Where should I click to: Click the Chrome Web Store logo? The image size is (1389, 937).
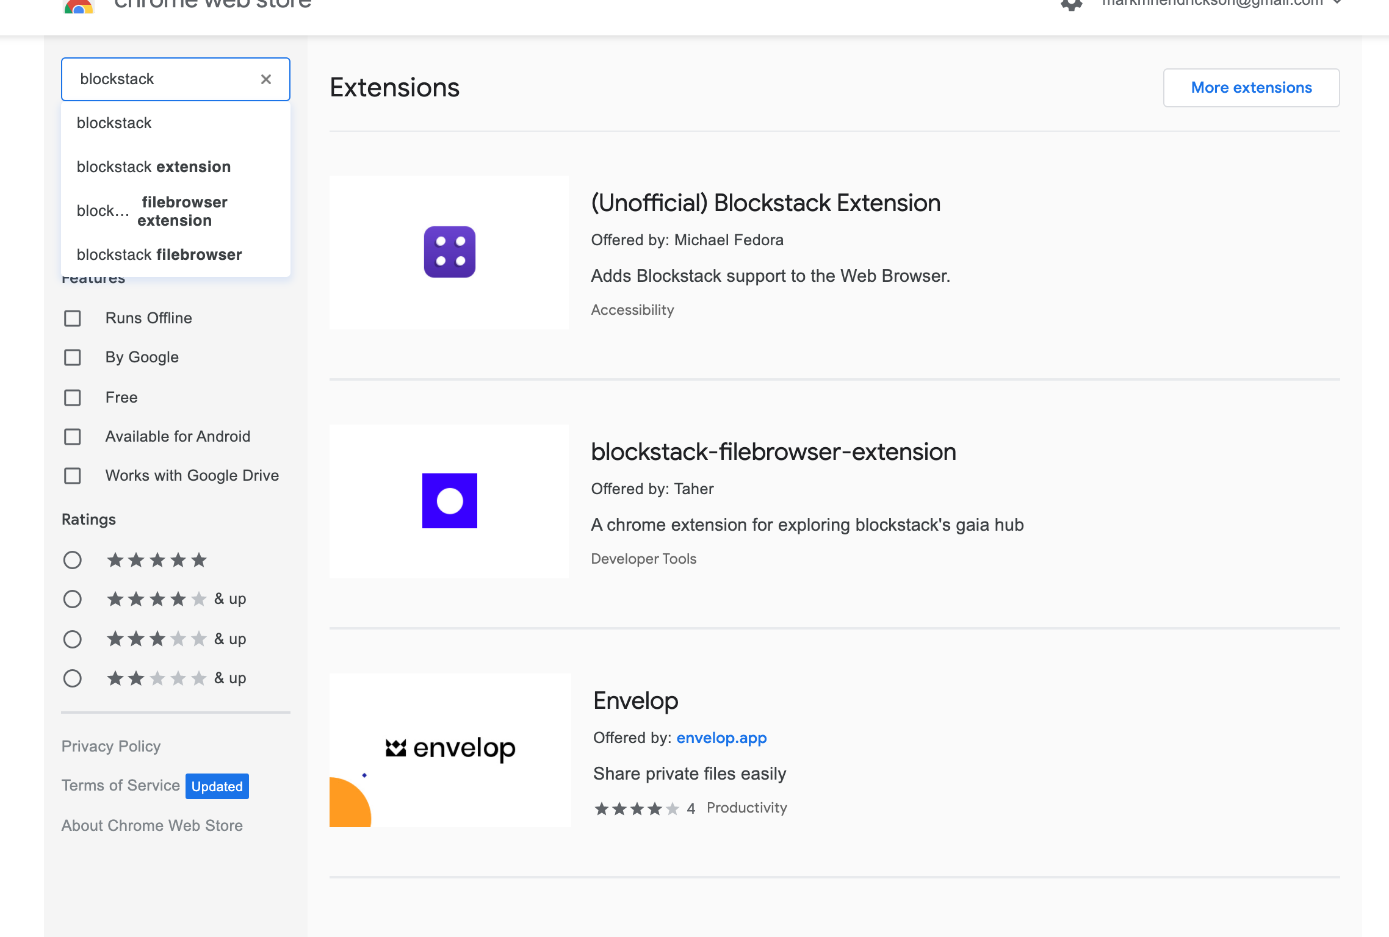coord(79,6)
